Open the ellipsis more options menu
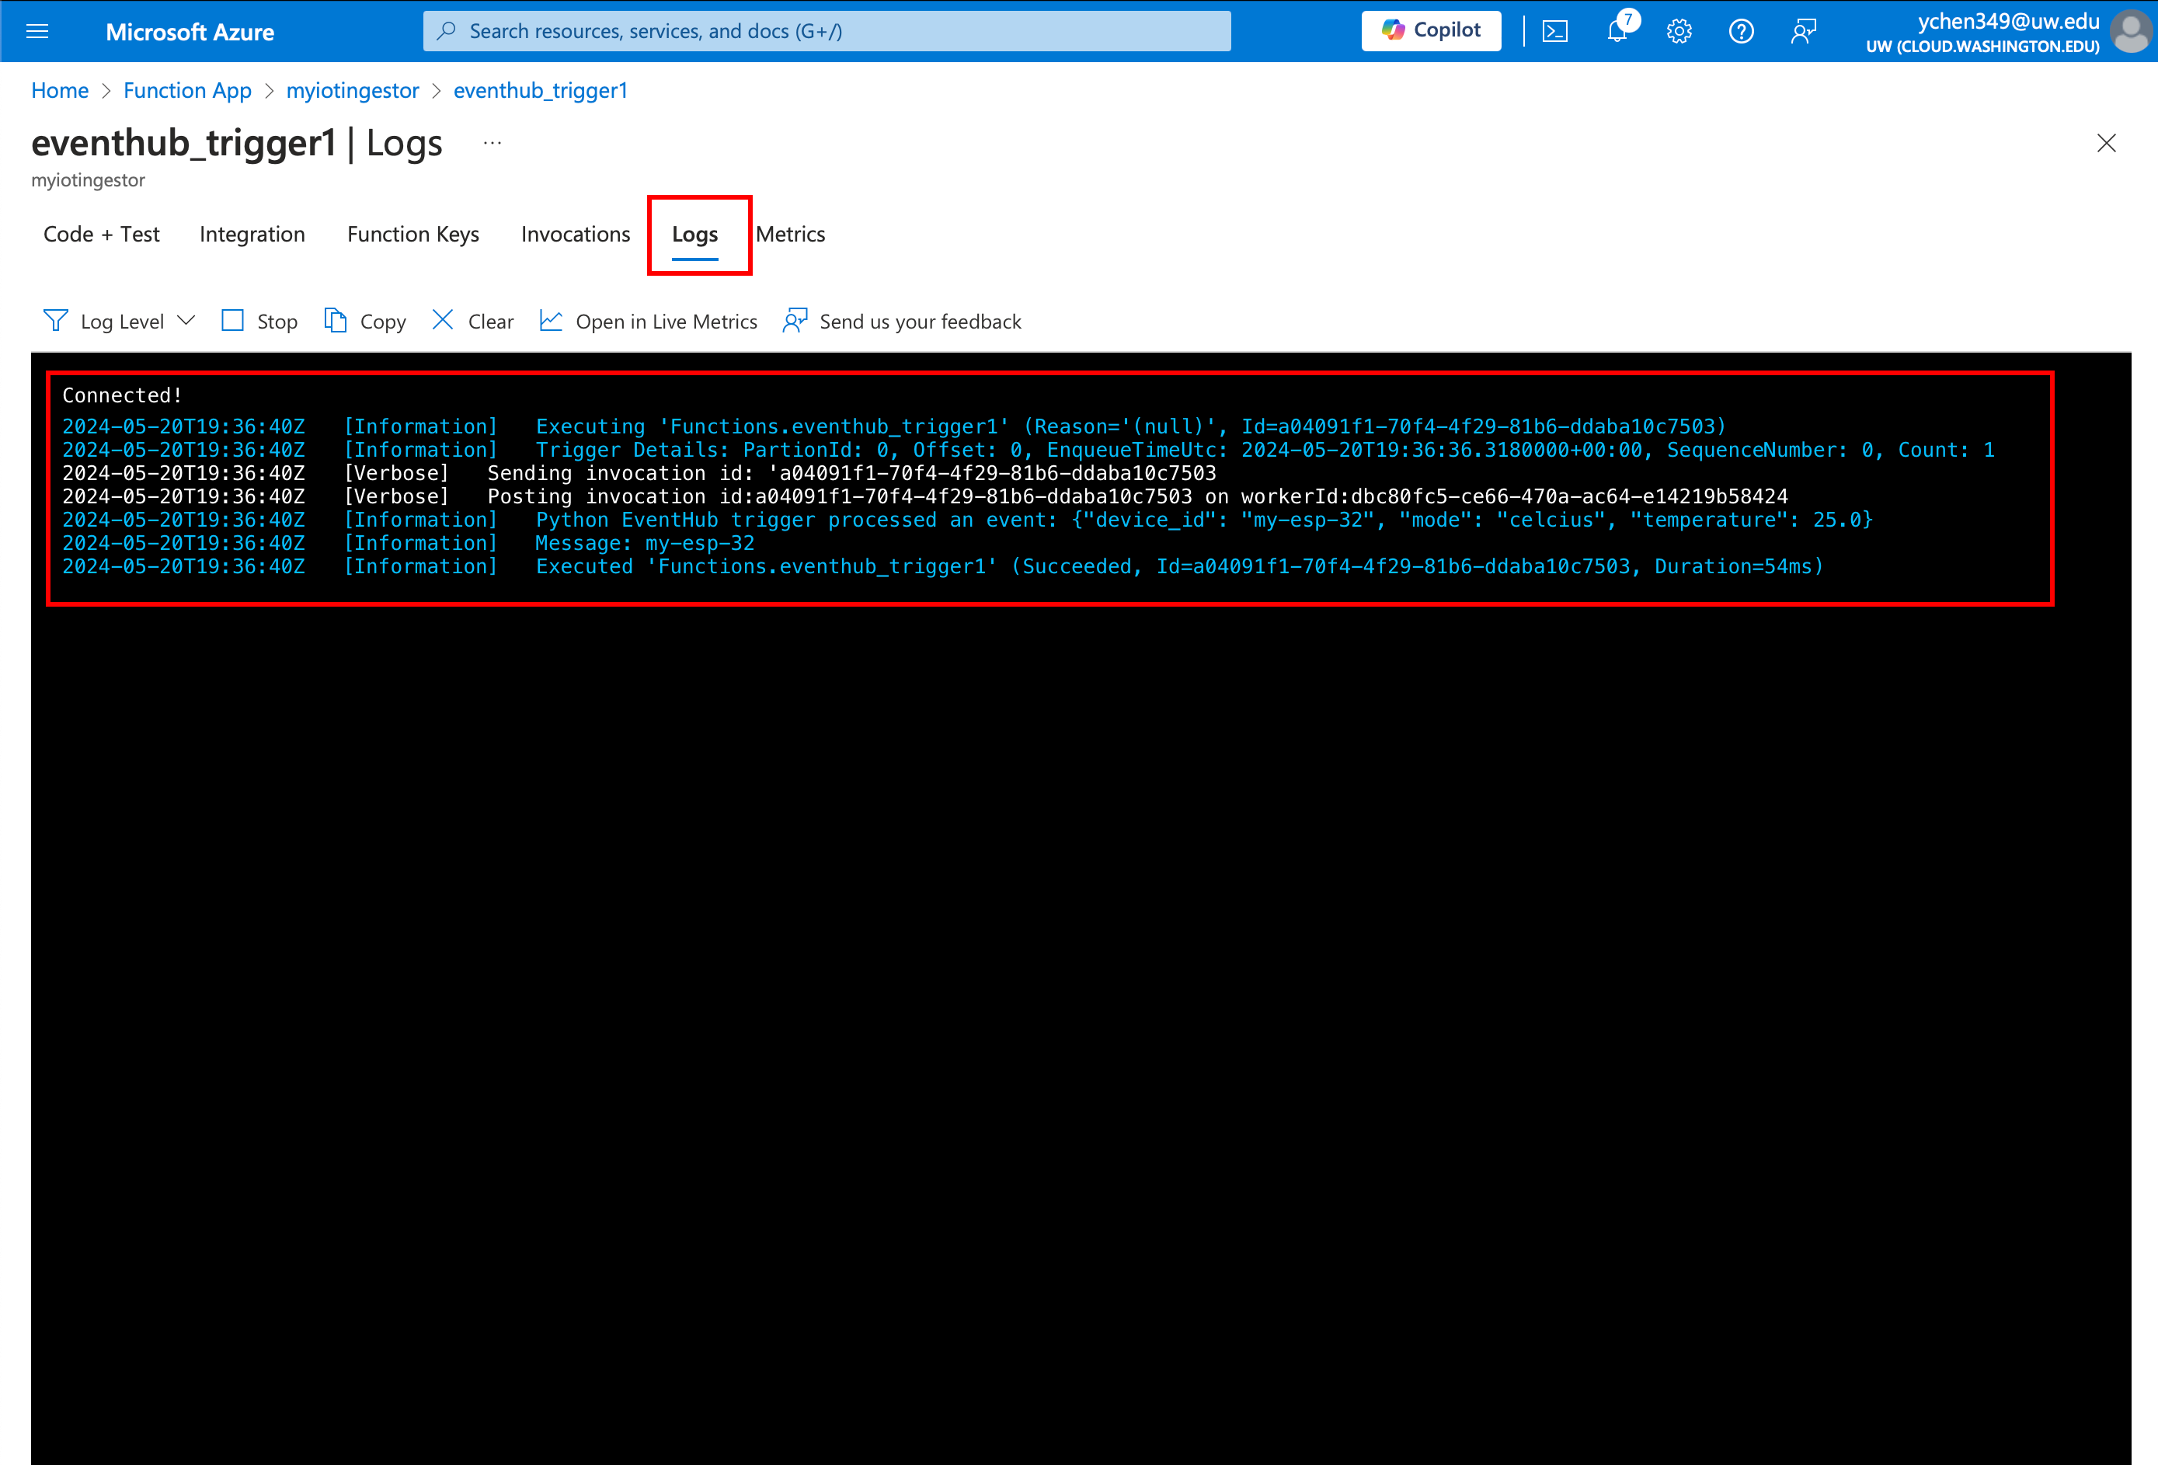This screenshot has width=2158, height=1465. tap(493, 143)
